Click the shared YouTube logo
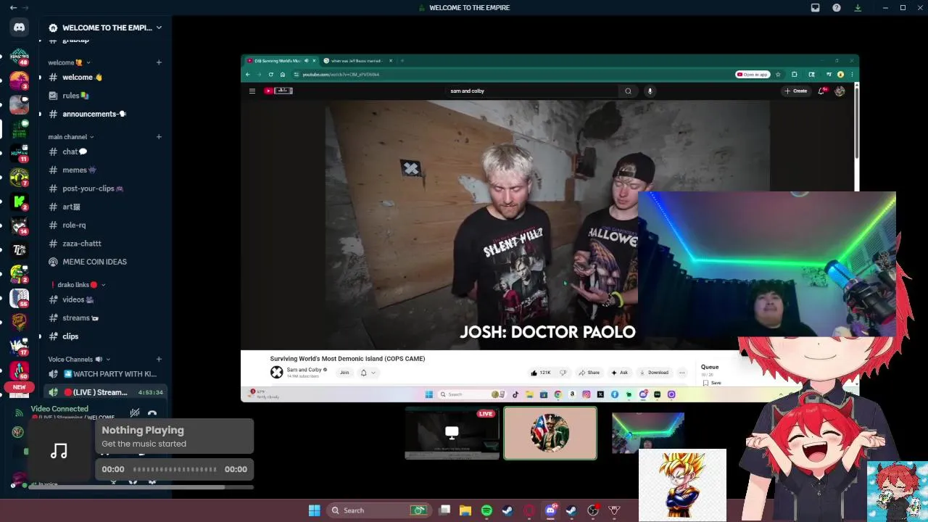928x522 pixels. [x=278, y=91]
